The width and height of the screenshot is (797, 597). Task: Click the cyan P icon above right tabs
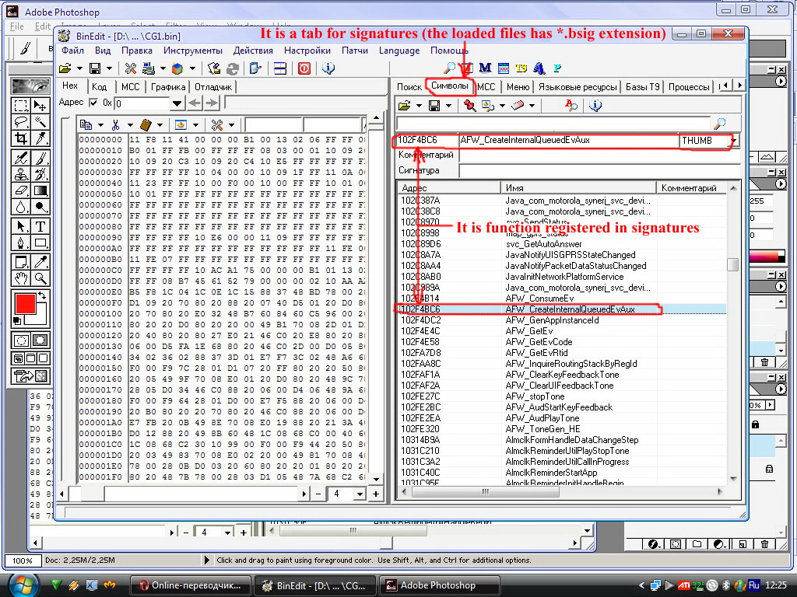pyautogui.click(x=557, y=68)
